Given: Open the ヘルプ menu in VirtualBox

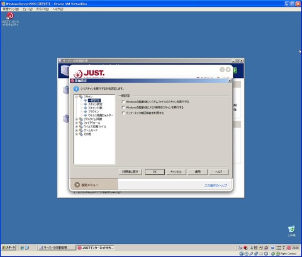Looking at the screenshot, I should [x=58, y=9].
